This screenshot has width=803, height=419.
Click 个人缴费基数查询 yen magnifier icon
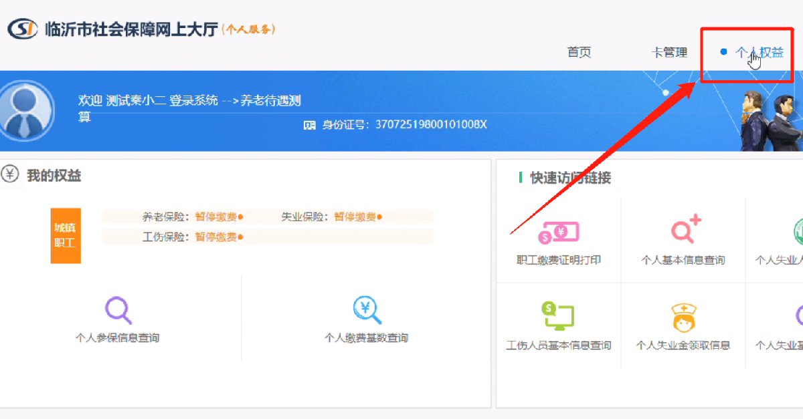tap(367, 310)
